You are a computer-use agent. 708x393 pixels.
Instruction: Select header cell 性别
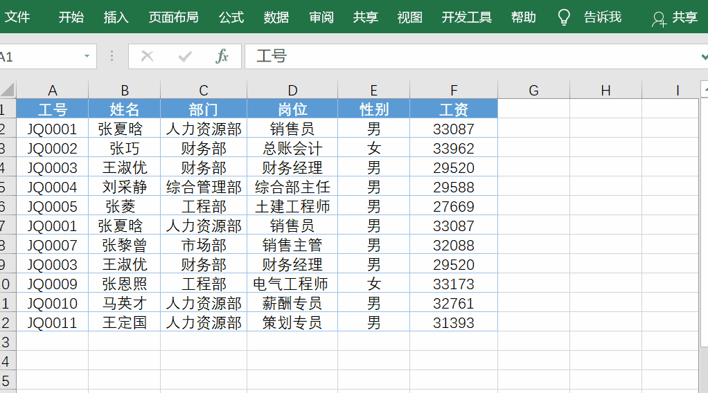pyautogui.click(x=374, y=109)
